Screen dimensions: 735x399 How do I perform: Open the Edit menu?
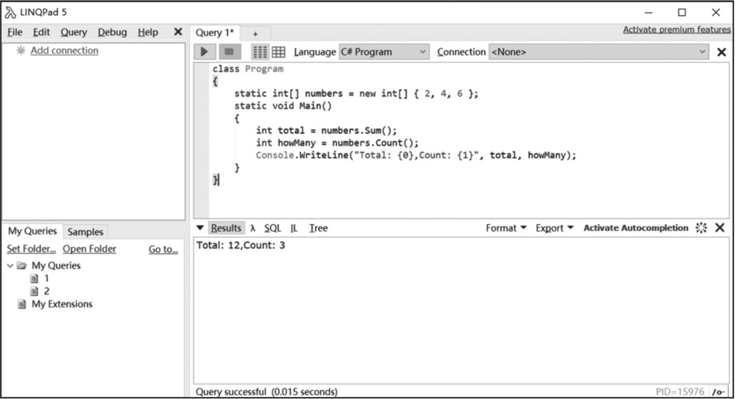click(x=41, y=32)
